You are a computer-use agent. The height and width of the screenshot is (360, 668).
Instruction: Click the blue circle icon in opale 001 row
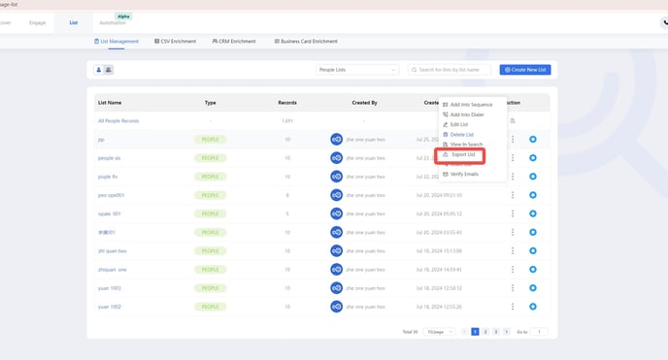(532, 213)
